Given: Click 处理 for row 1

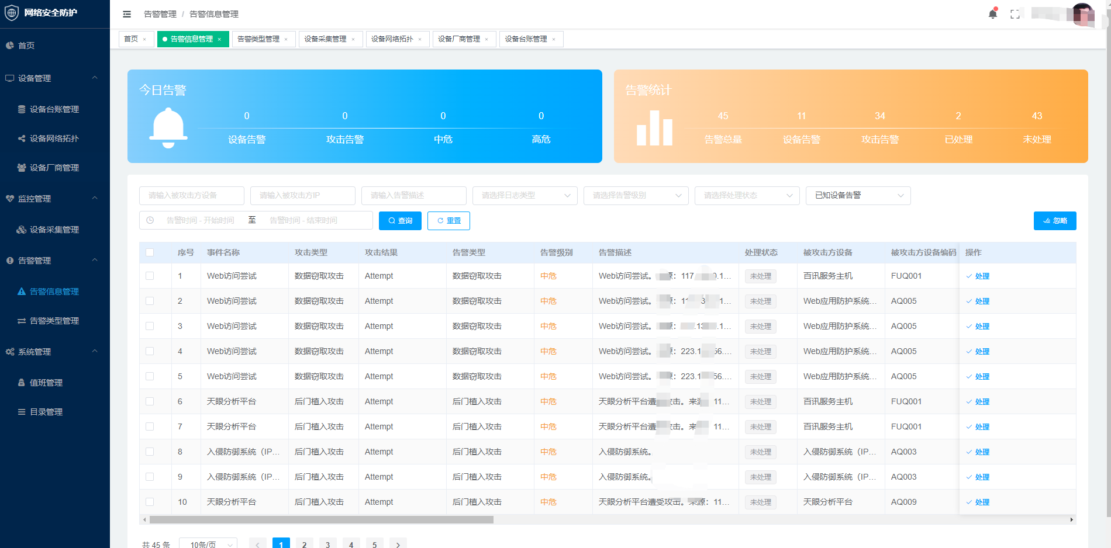Looking at the screenshot, I should 978,276.
